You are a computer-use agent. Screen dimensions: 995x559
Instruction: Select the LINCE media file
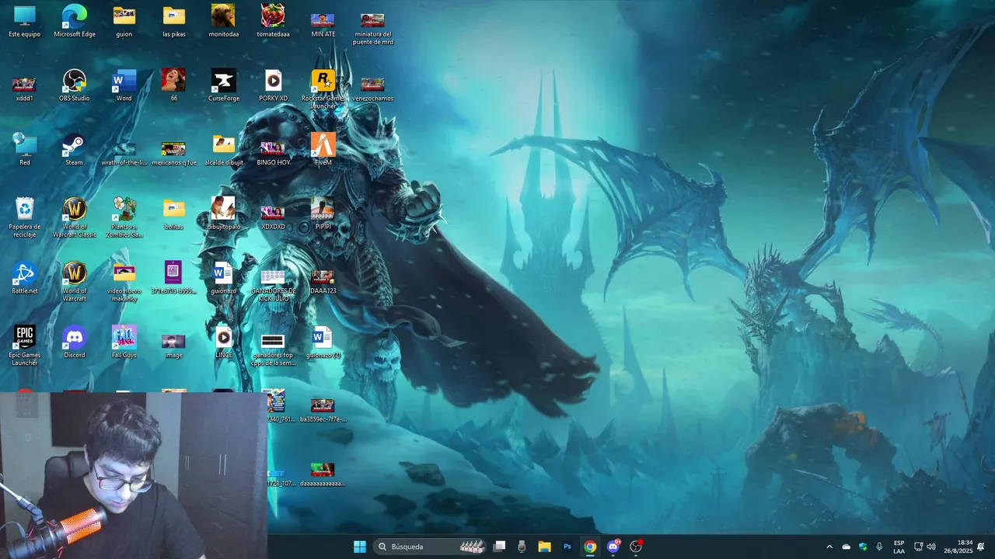pos(224,342)
